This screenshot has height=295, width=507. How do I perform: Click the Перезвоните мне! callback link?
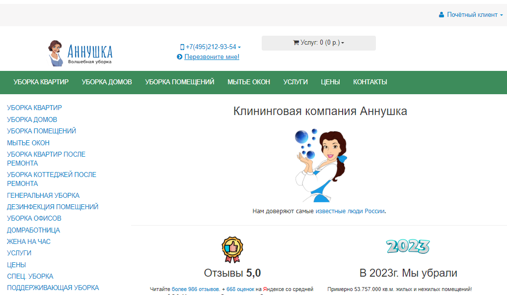[x=212, y=57]
